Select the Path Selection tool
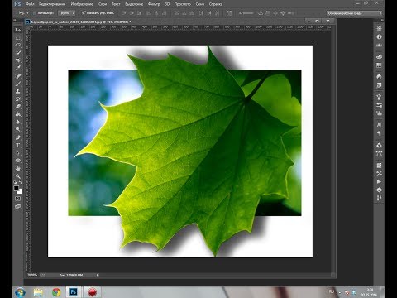 (x=18, y=153)
